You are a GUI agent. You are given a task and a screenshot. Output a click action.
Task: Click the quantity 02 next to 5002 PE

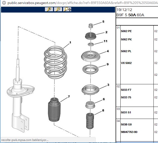click(x=156, y=31)
